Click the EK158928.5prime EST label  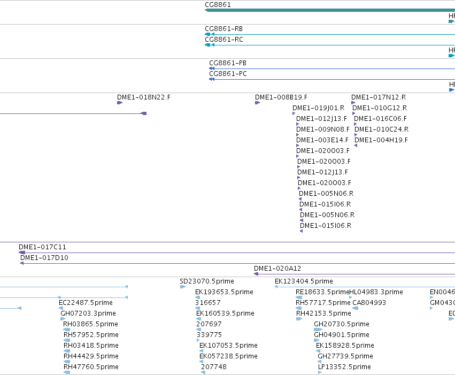point(345,346)
